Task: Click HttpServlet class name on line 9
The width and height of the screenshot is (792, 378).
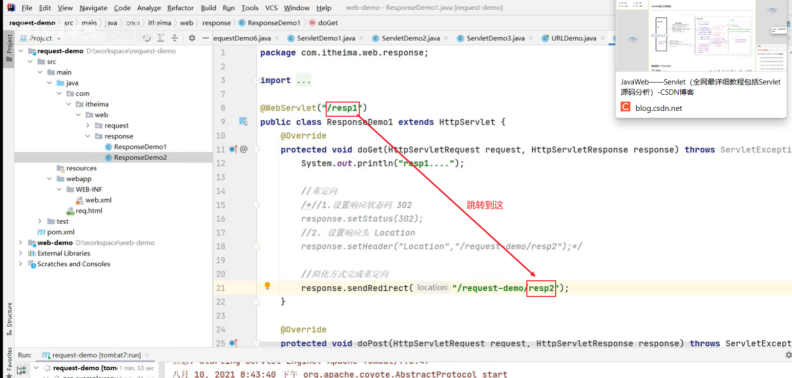Action: click(467, 122)
